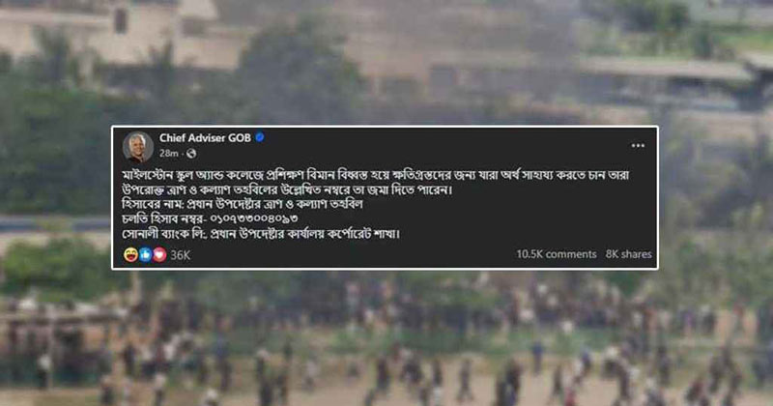Image resolution: width=773 pixels, height=406 pixels.
Task: Click the Haha reaction emoji icon
Action: pos(130,254)
